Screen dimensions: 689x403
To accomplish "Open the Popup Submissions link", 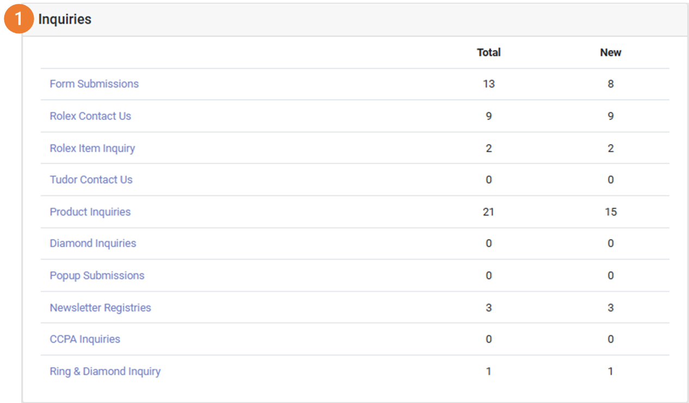I will (x=97, y=275).
